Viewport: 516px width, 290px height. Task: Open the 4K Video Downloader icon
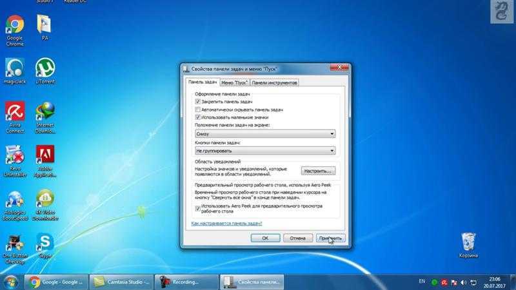(x=45, y=205)
